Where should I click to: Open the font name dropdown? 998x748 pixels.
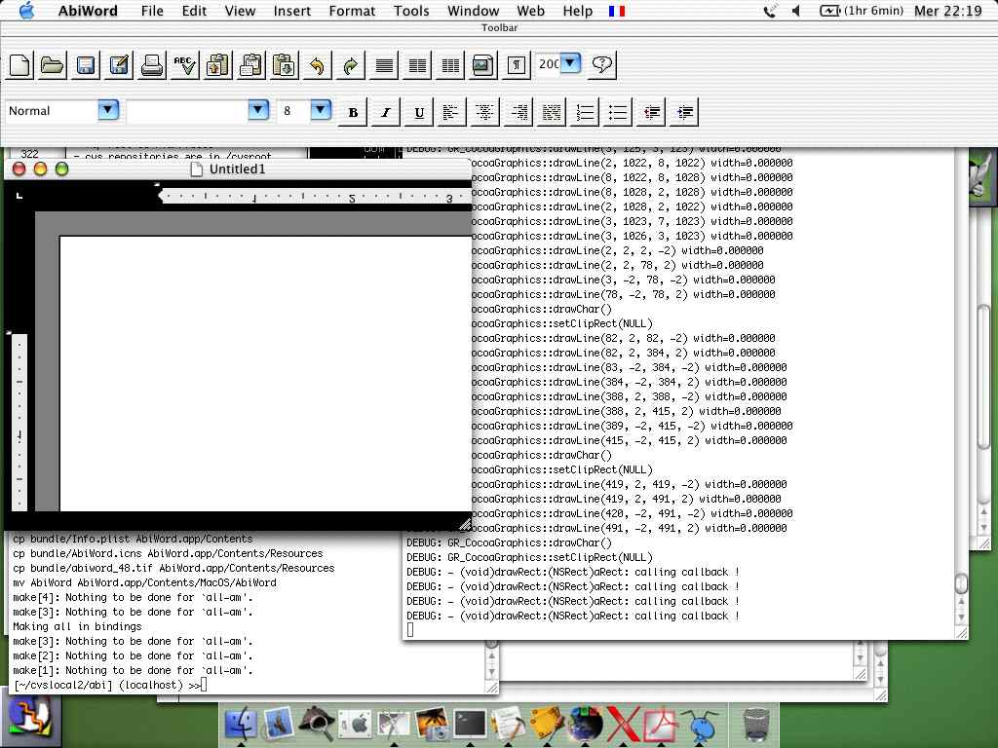258,111
